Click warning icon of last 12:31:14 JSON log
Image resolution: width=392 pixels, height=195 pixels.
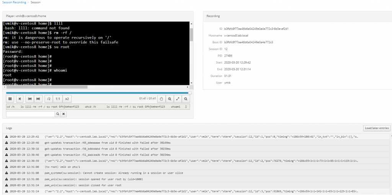7,191
